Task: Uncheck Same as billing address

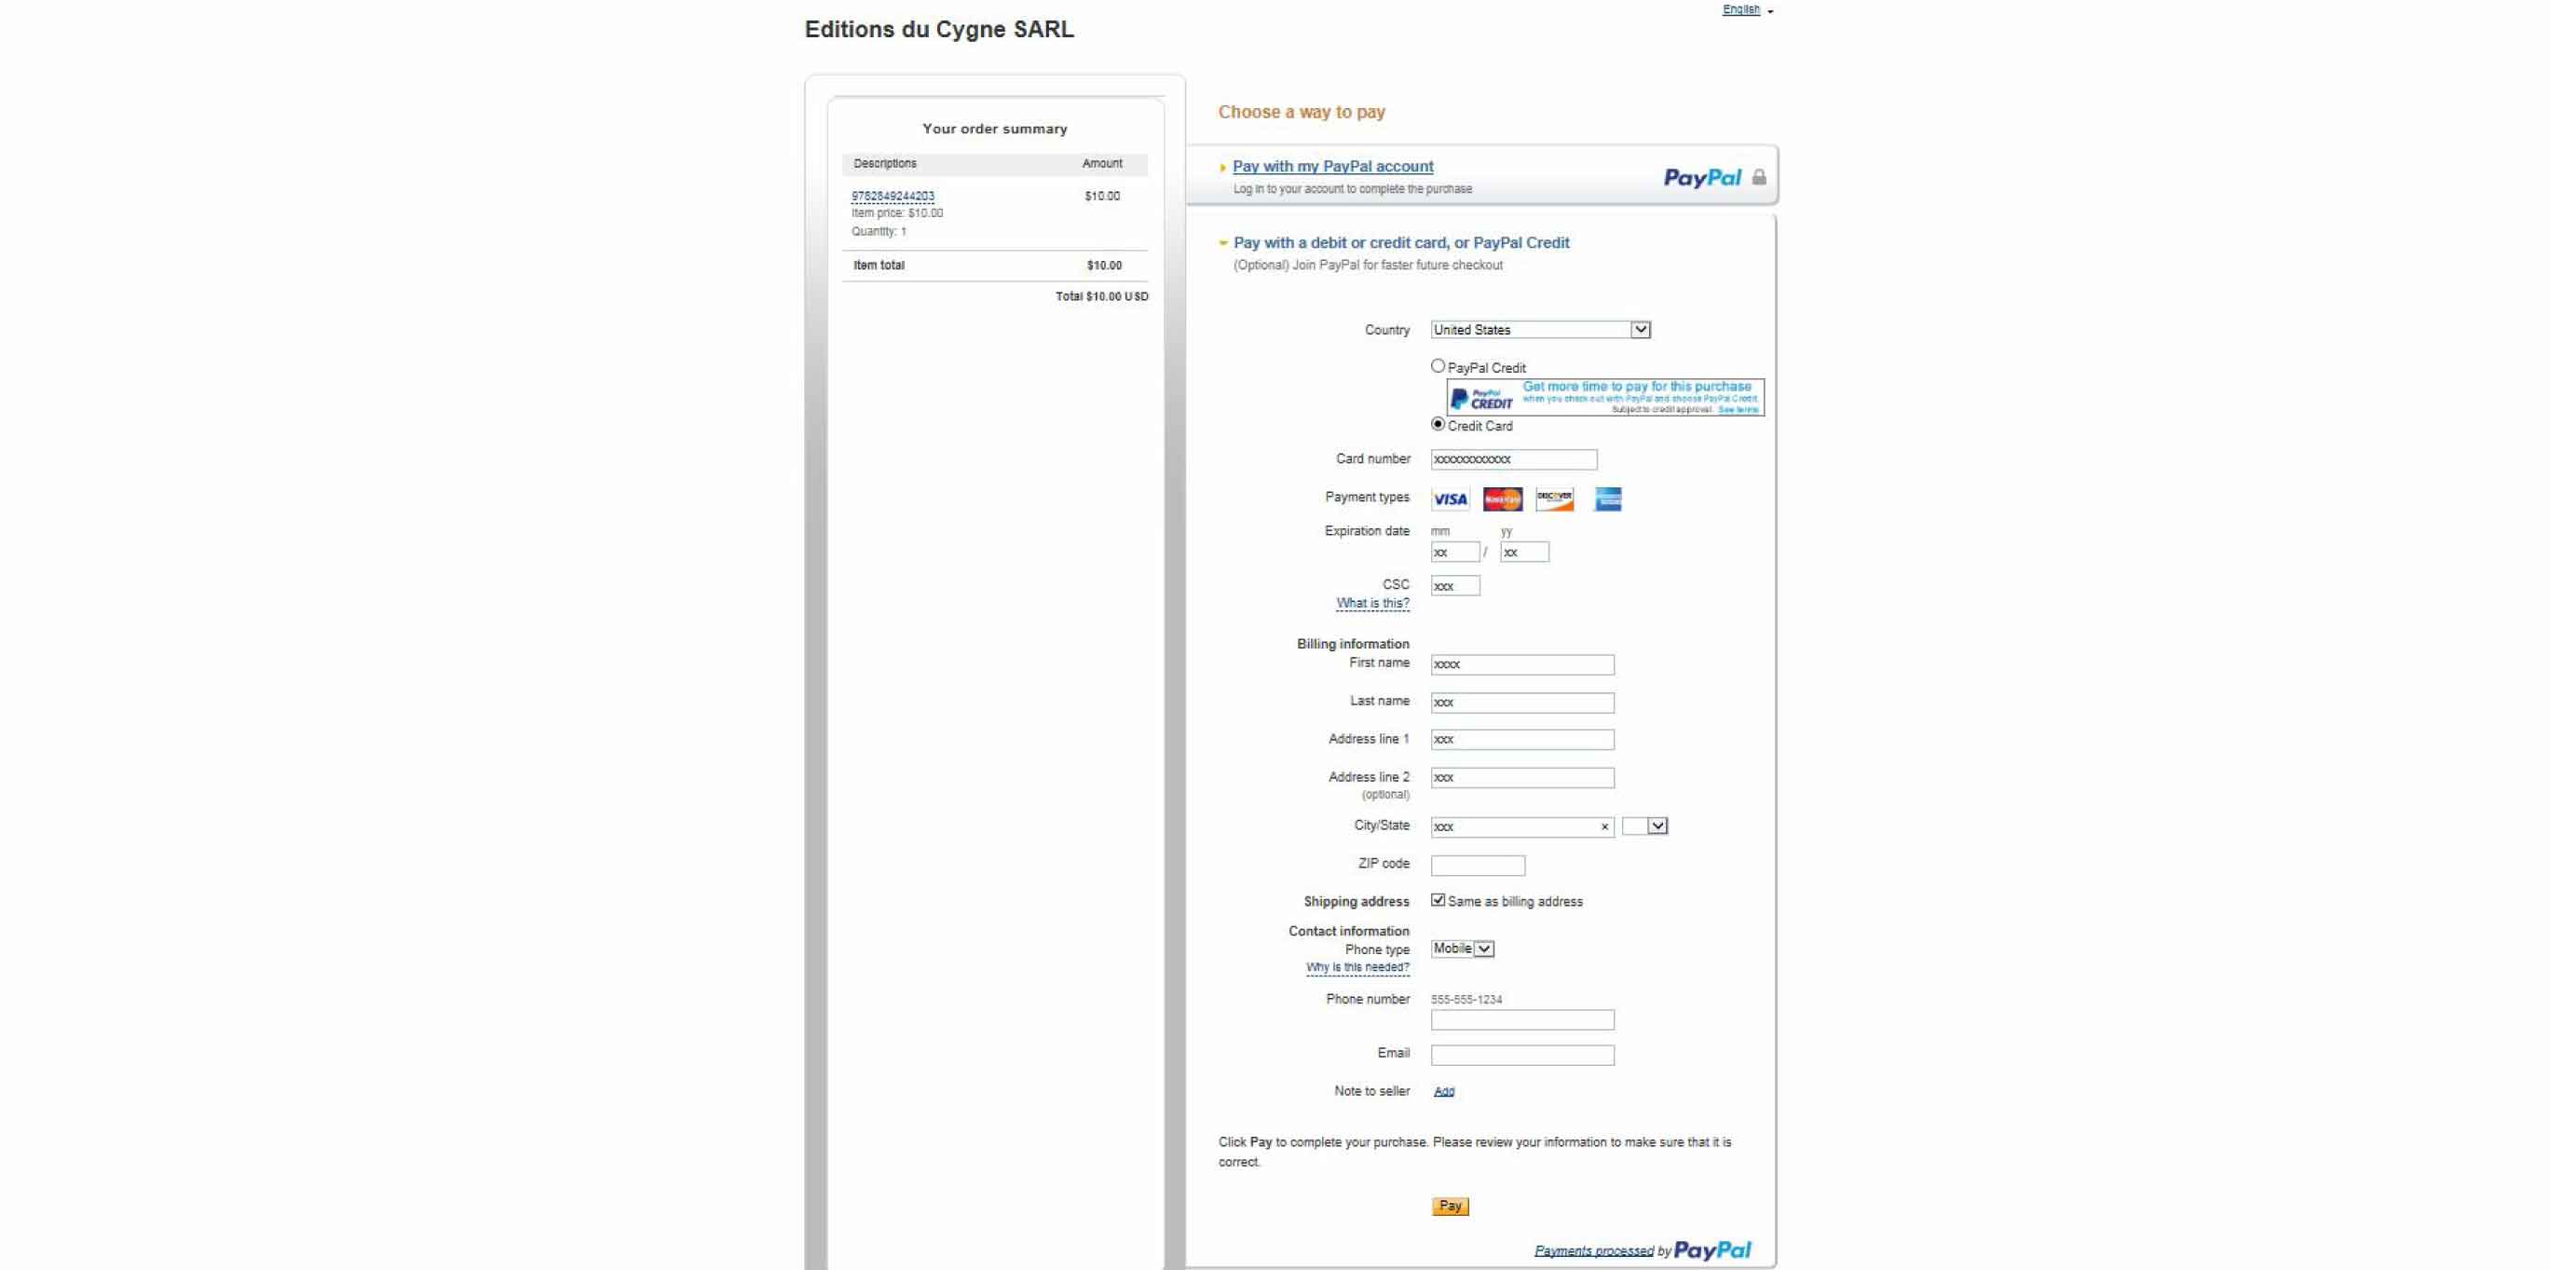Action: [1439, 900]
